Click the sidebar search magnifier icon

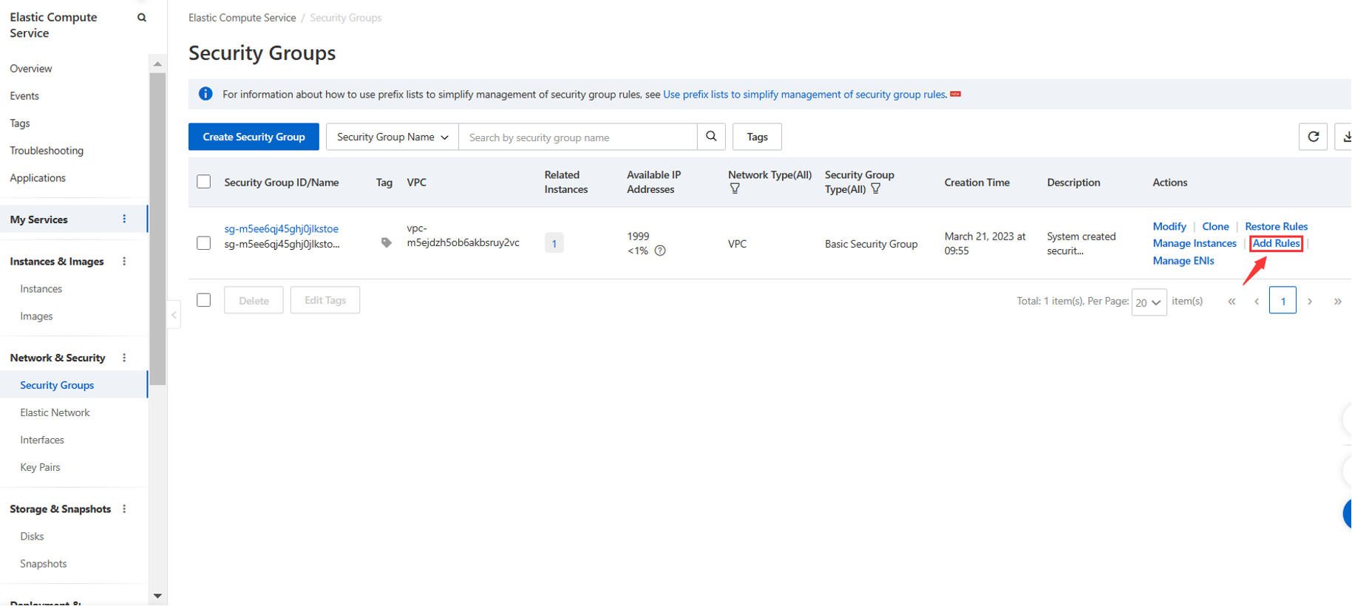tap(142, 18)
